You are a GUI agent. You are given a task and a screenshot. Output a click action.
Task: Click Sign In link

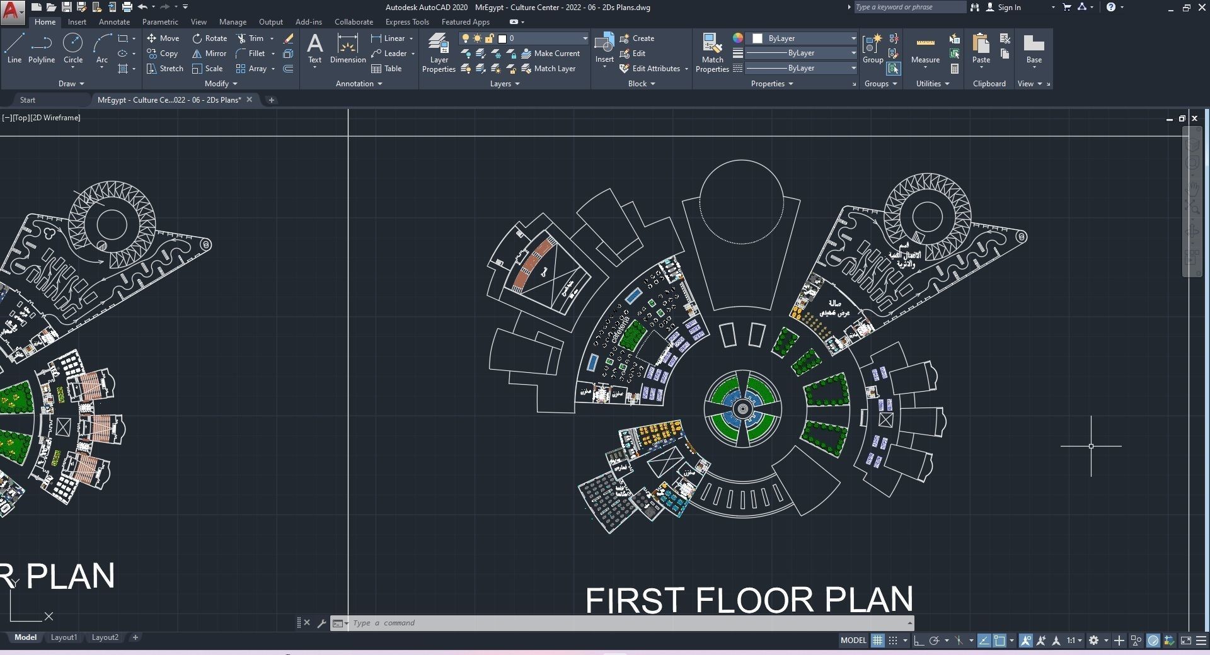tap(1003, 8)
